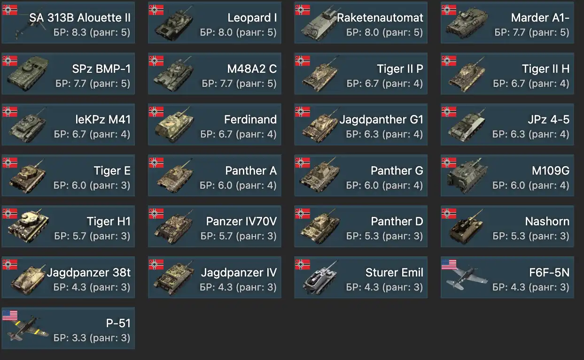Click the German flag on Ferdinand card
The image size is (584, 360).
coord(156,111)
